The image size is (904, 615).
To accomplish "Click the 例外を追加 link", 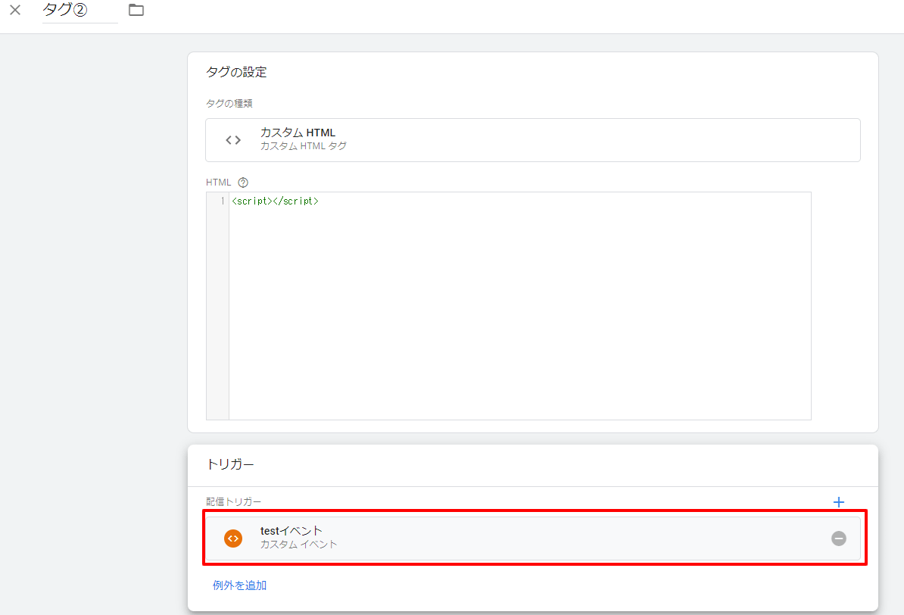I will pos(239,585).
